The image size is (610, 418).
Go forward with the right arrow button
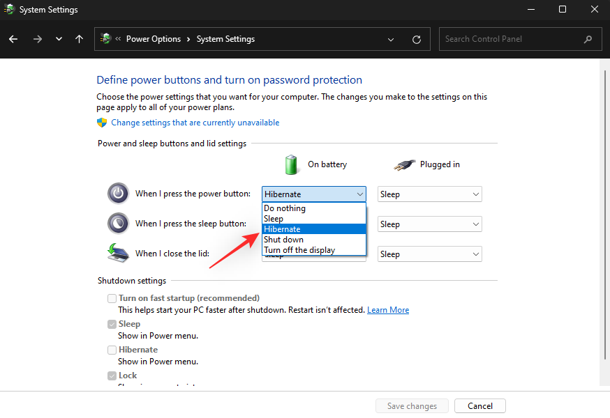click(38, 39)
